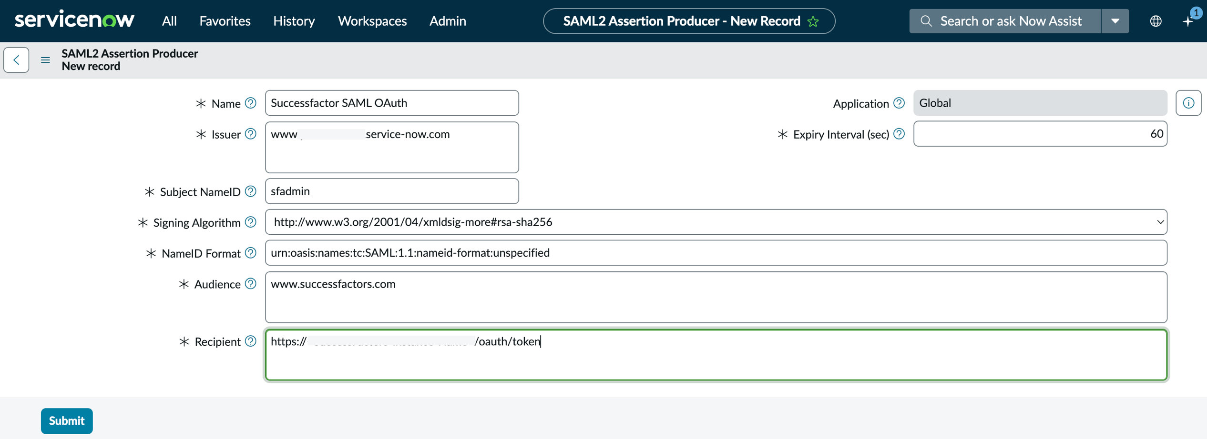Focus the Name input field
This screenshot has width=1207, height=439.
[392, 103]
